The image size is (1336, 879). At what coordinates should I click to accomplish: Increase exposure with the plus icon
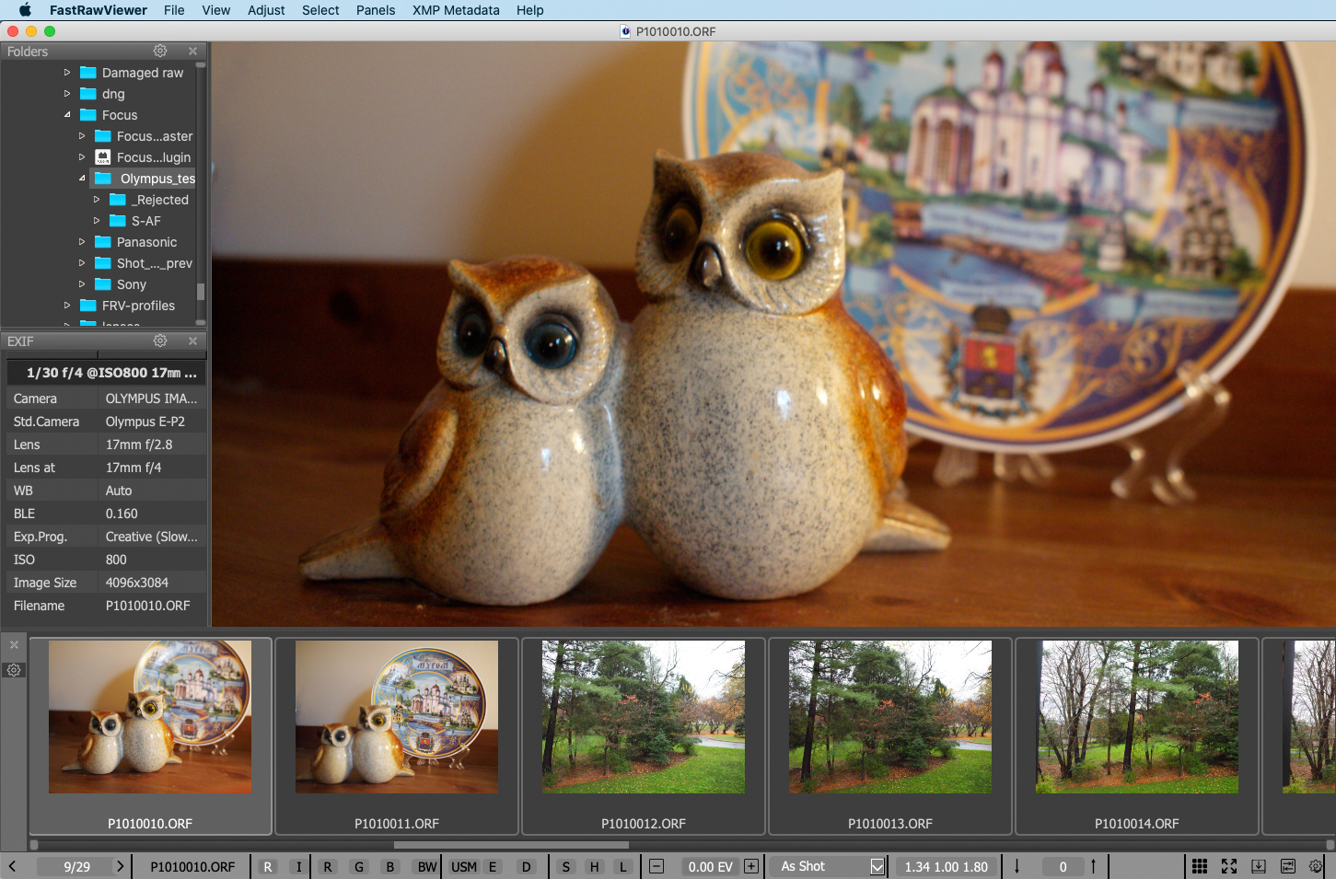click(x=751, y=866)
